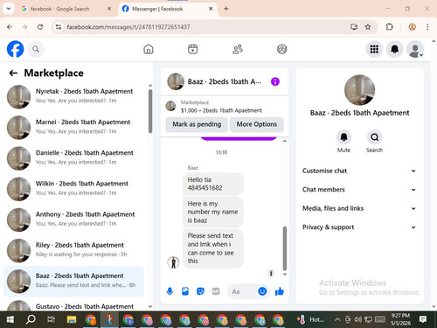Send a thumbs-up like
The width and height of the screenshot is (437, 328).
280,291
